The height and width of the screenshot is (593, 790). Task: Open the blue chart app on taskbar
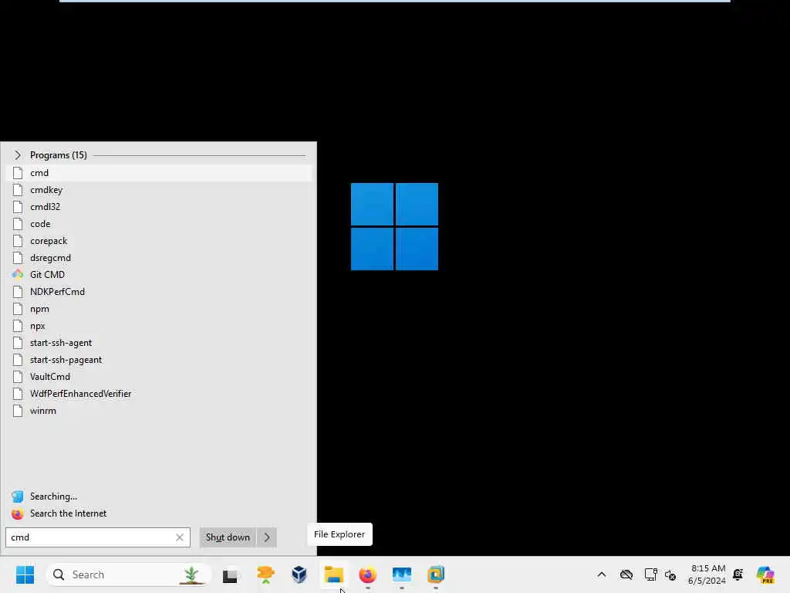(401, 574)
